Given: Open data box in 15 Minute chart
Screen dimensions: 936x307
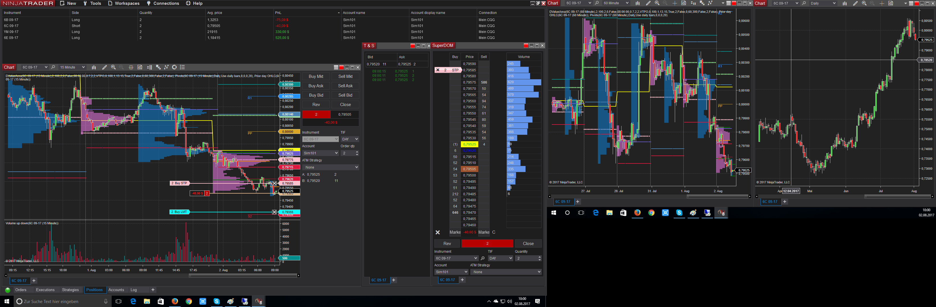Looking at the screenshot, I should point(140,67).
